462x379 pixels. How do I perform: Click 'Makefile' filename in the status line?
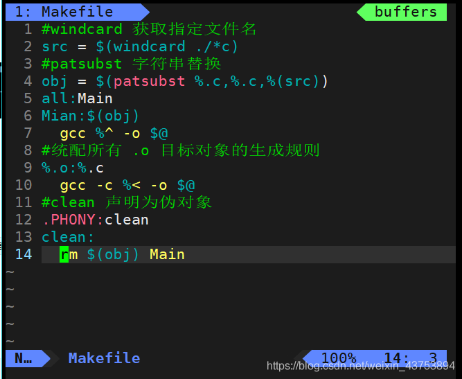tap(105, 358)
